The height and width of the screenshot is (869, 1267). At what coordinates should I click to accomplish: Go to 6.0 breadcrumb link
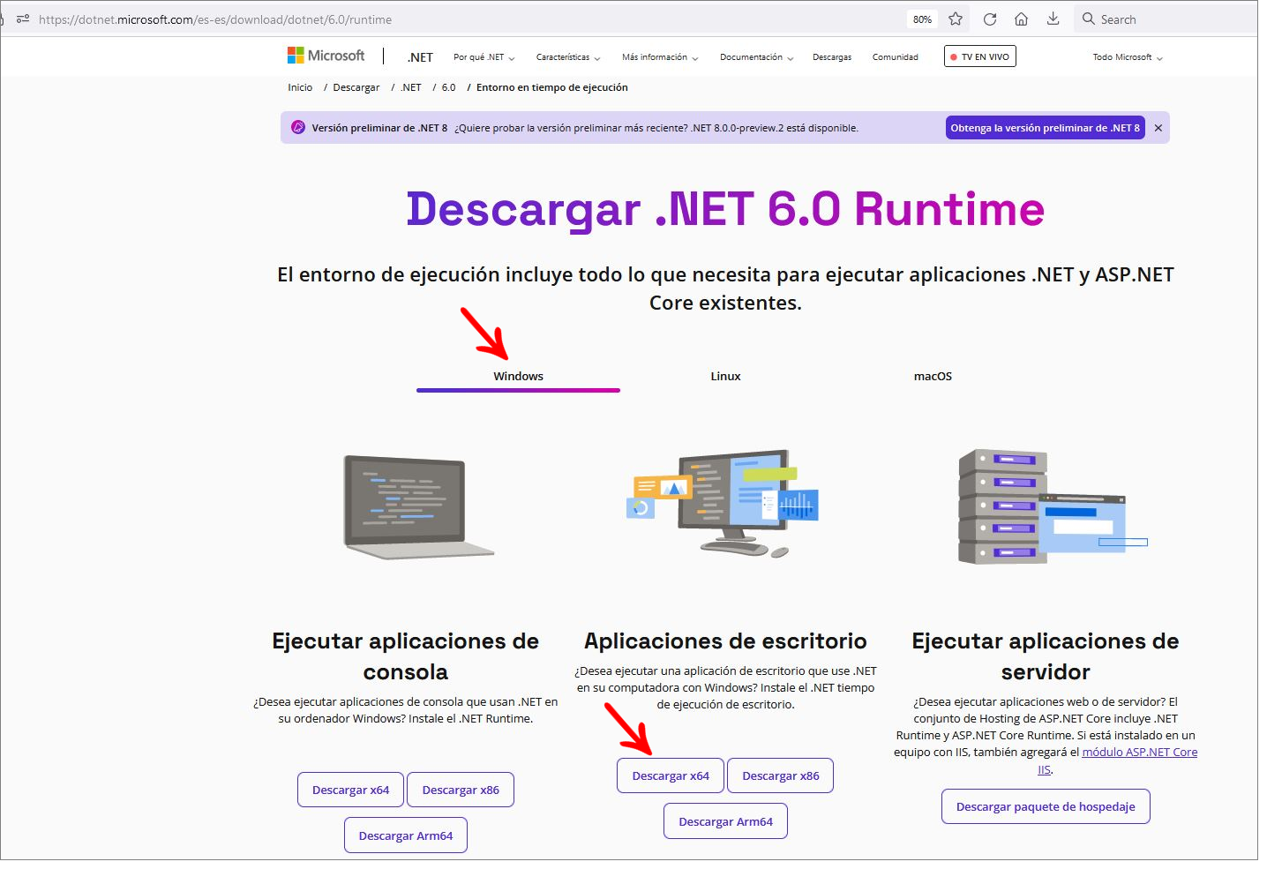coord(448,87)
